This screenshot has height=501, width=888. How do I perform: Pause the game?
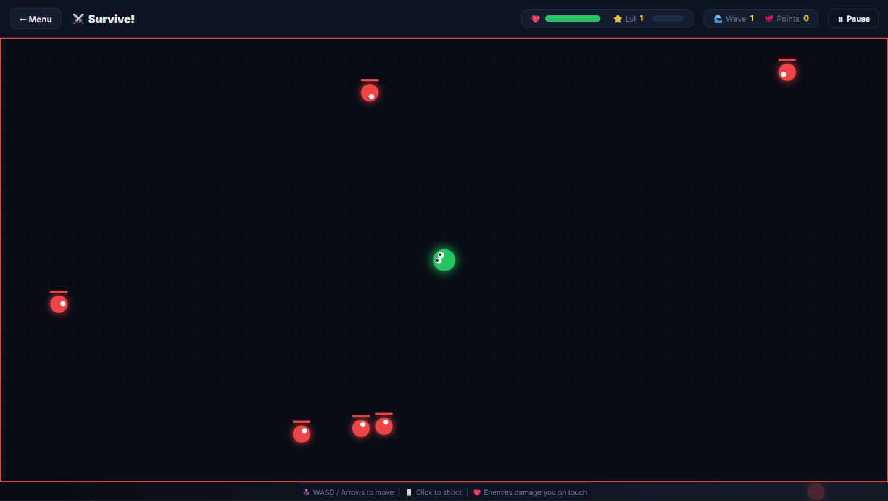point(853,19)
